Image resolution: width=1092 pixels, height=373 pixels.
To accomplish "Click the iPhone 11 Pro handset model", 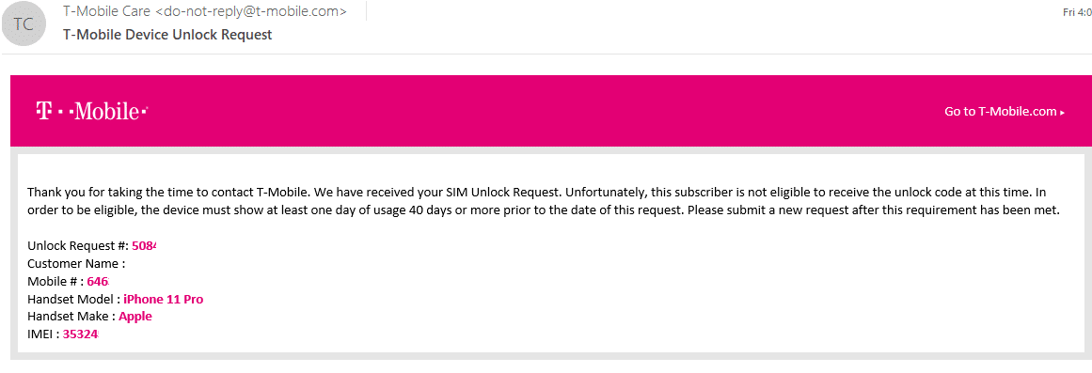I will click(164, 299).
